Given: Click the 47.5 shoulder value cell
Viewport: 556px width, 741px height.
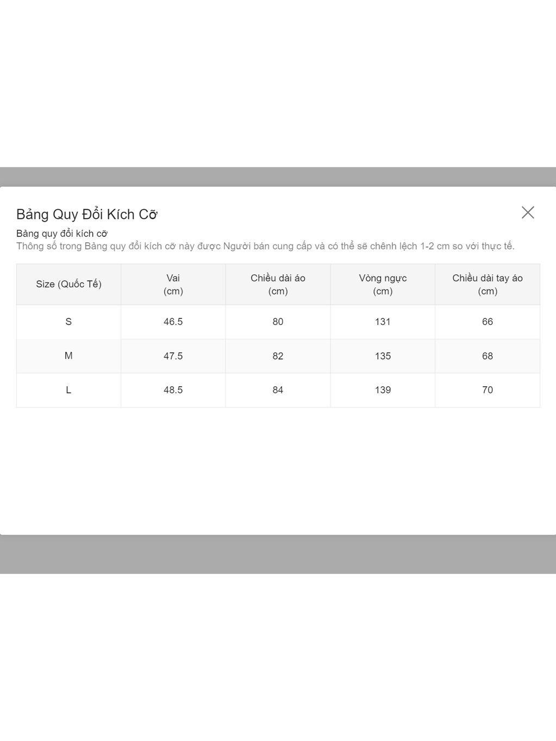Looking at the screenshot, I should click(x=173, y=356).
